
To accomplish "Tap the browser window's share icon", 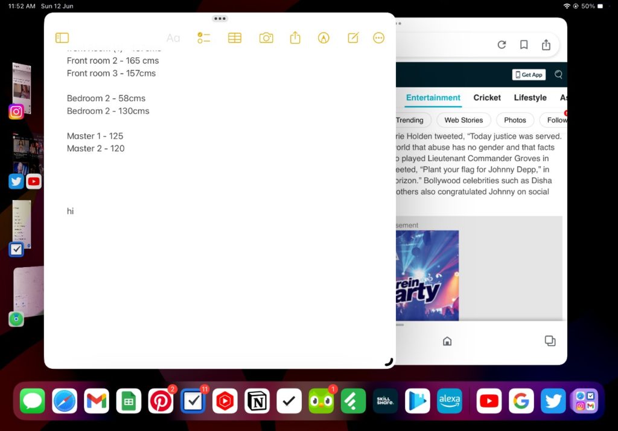I will coord(546,45).
